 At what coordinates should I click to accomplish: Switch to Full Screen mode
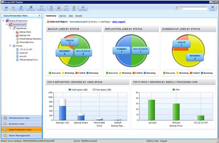[x=83, y=8]
